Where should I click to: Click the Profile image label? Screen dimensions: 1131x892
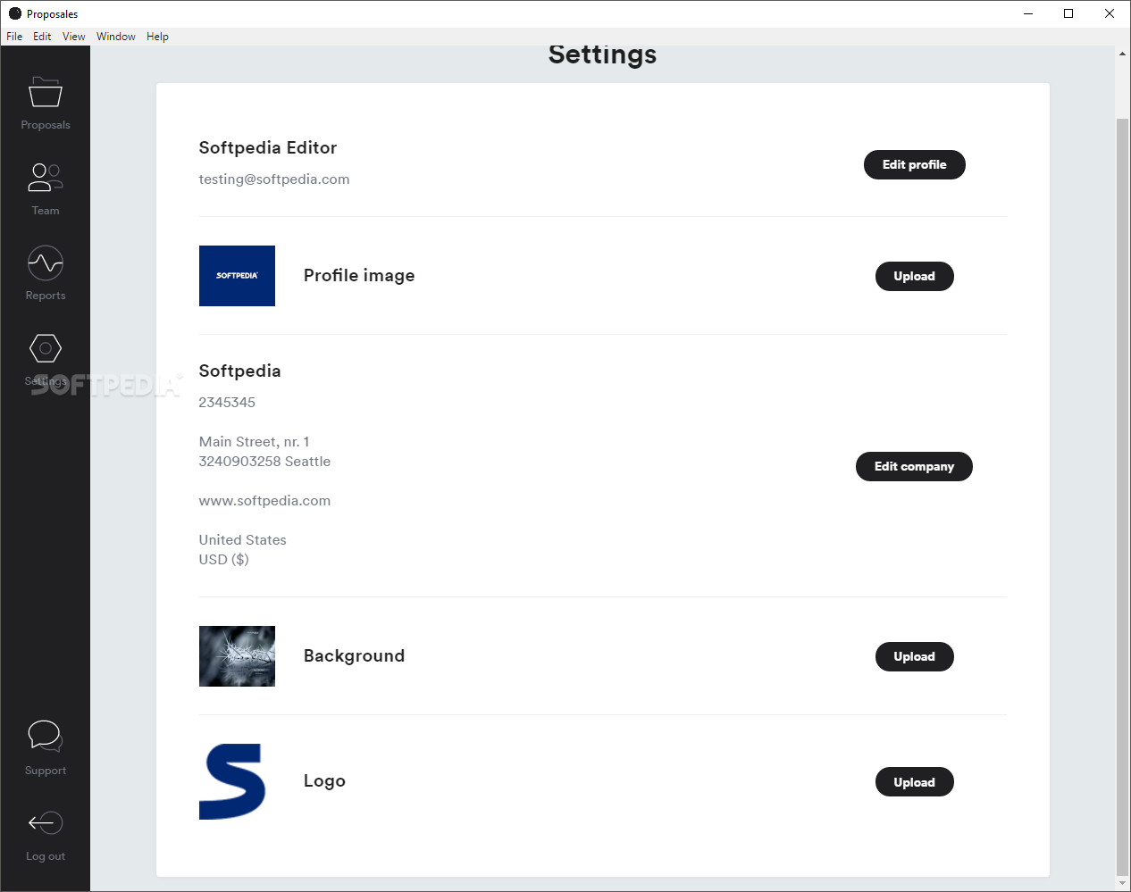[x=359, y=275]
